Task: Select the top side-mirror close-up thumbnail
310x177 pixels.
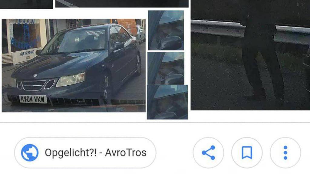Action: [166, 30]
